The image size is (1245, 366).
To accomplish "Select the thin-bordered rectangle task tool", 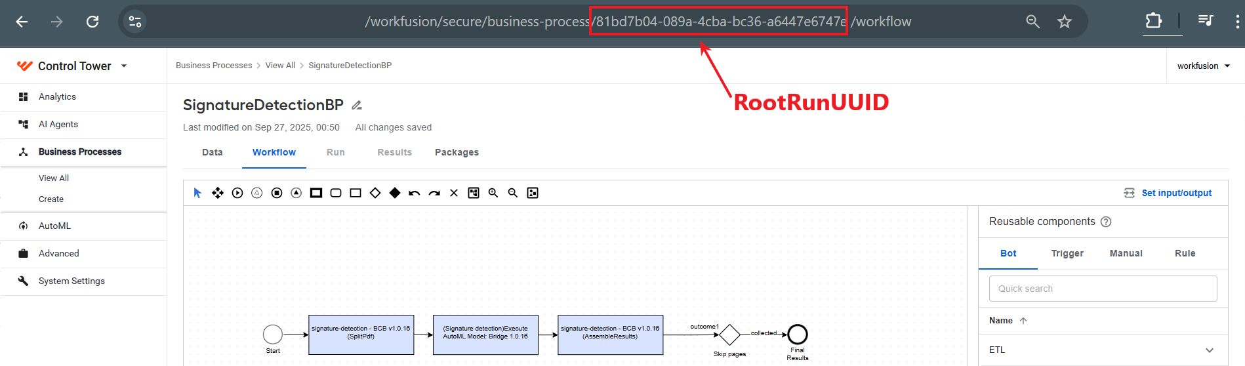I will (x=356, y=193).
